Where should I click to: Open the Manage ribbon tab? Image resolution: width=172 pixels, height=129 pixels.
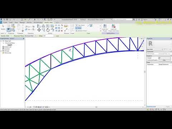point(22,23)
